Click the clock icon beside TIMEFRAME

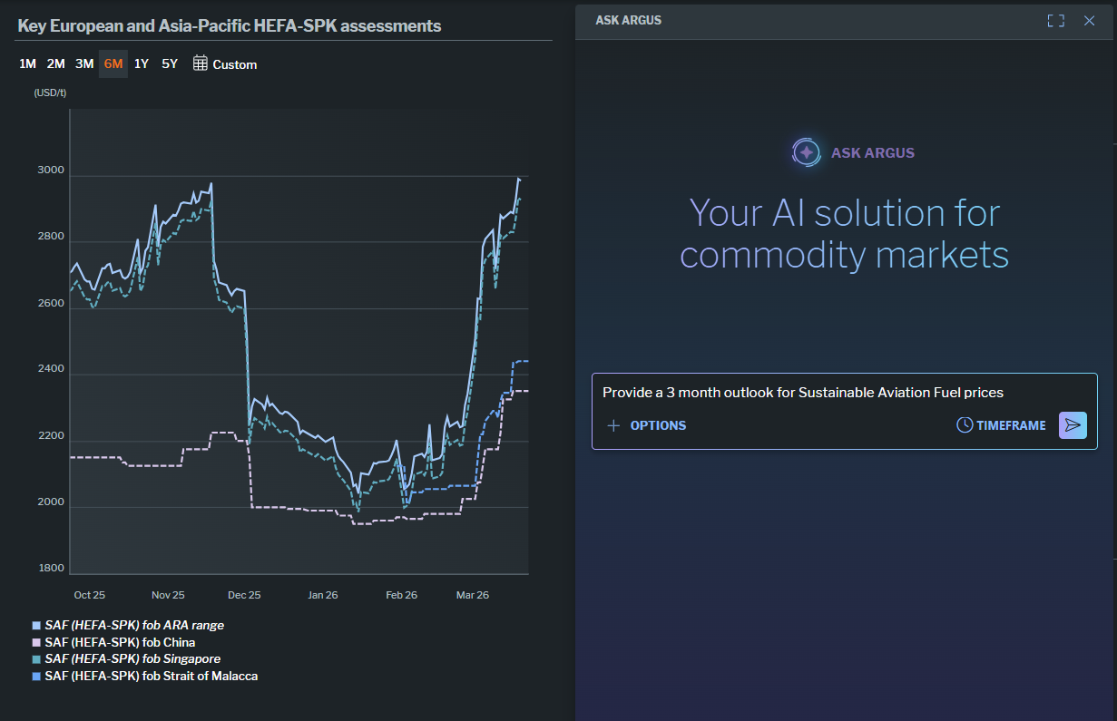click(965, 425)
